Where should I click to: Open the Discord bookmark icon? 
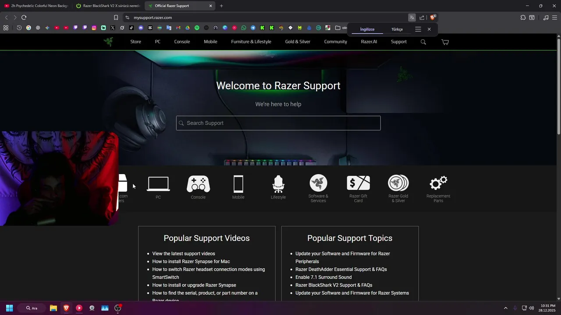point(141,28)
